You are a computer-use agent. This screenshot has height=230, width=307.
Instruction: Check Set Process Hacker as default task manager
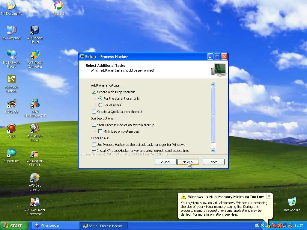click(94, 145)
